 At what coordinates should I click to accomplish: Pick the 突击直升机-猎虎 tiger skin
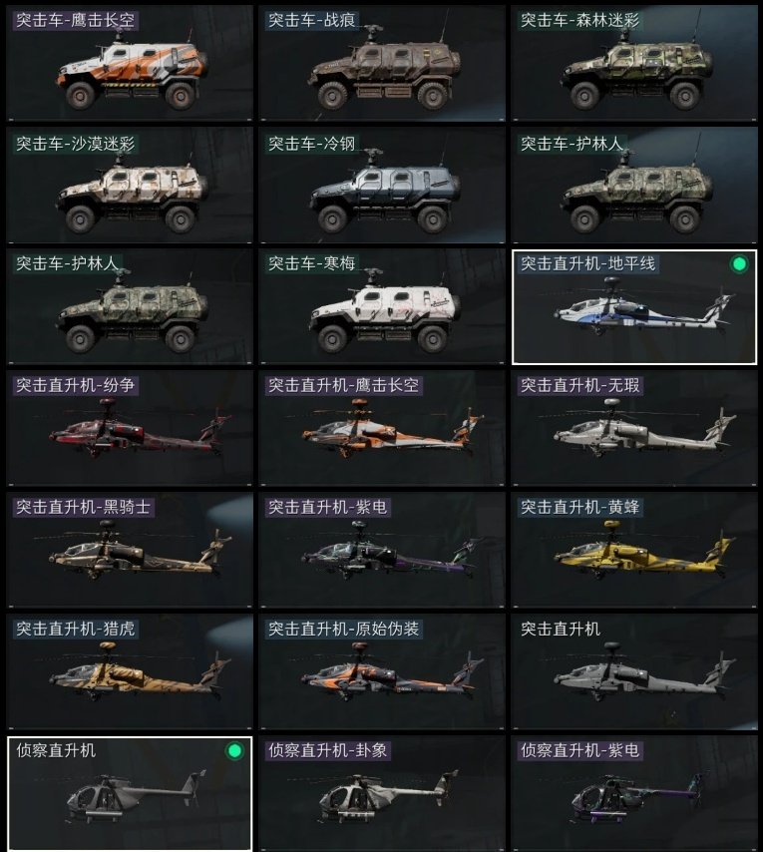[x=130, y=671]
